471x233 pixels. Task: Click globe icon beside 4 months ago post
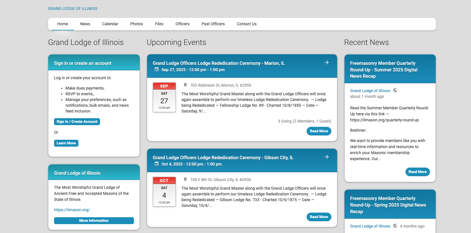(x=395, y=226)
